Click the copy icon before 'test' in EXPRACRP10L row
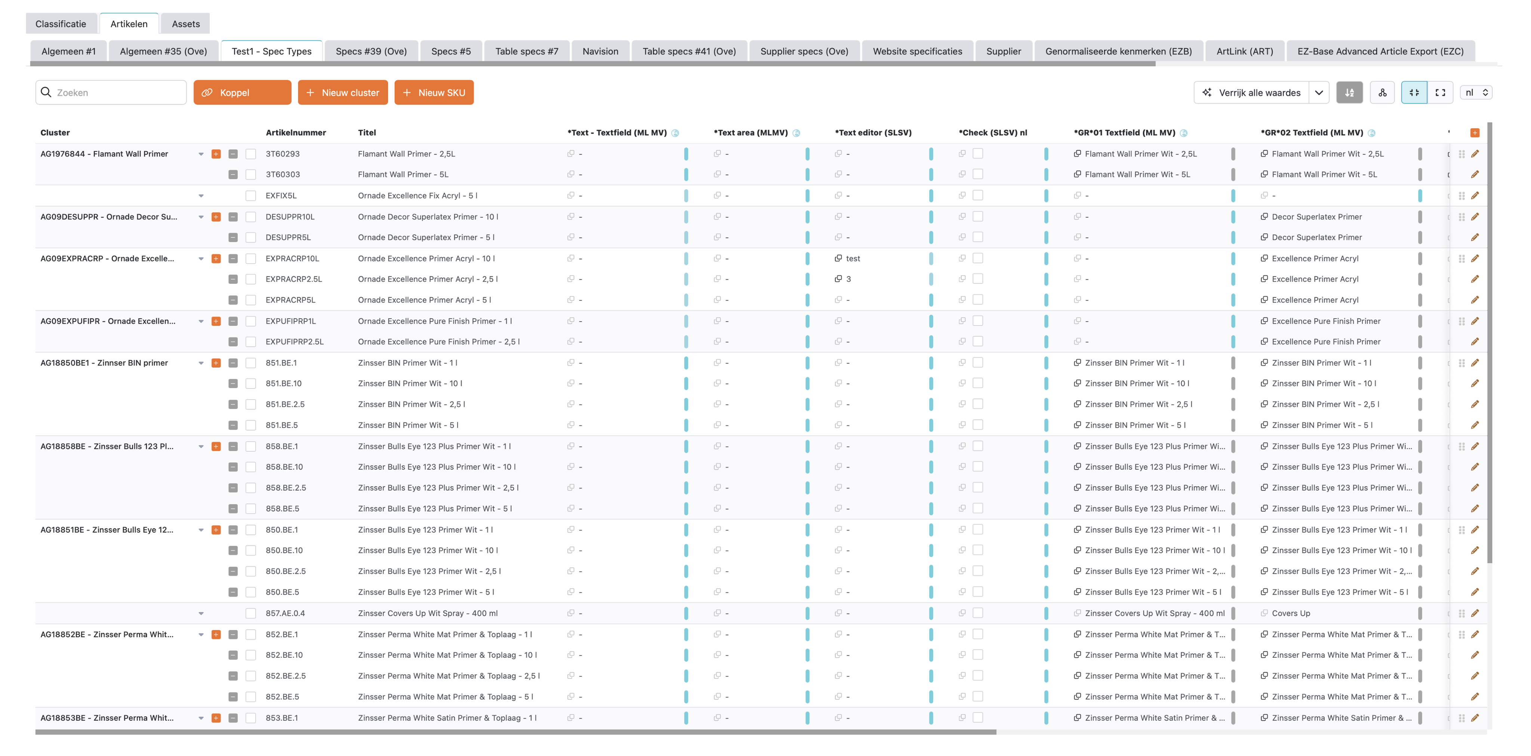Image resolution: width=1531 pixels, height=756 pixels. (x=838, y=258)
